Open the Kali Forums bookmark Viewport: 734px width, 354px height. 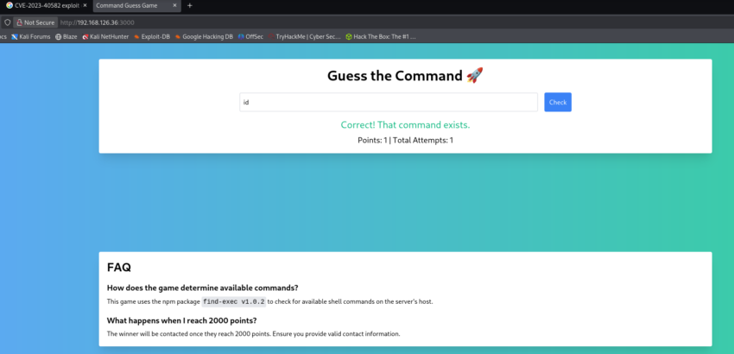click(31, 37)
